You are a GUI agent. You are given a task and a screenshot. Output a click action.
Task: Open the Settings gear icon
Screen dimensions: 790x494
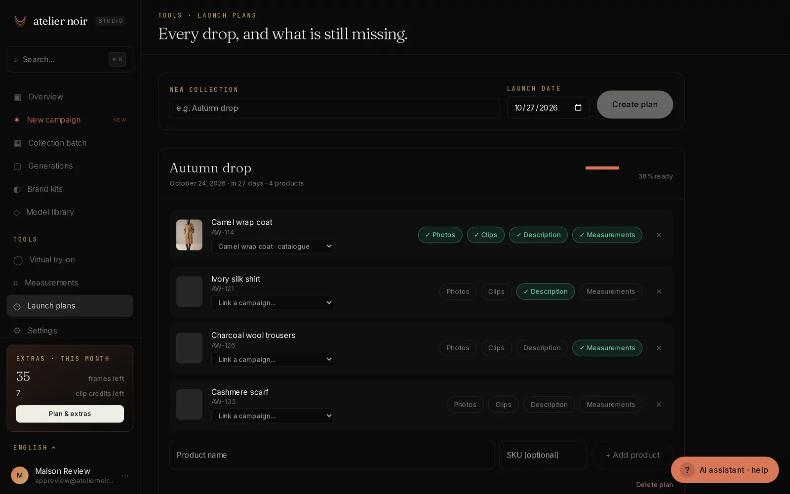pos(17,330)
